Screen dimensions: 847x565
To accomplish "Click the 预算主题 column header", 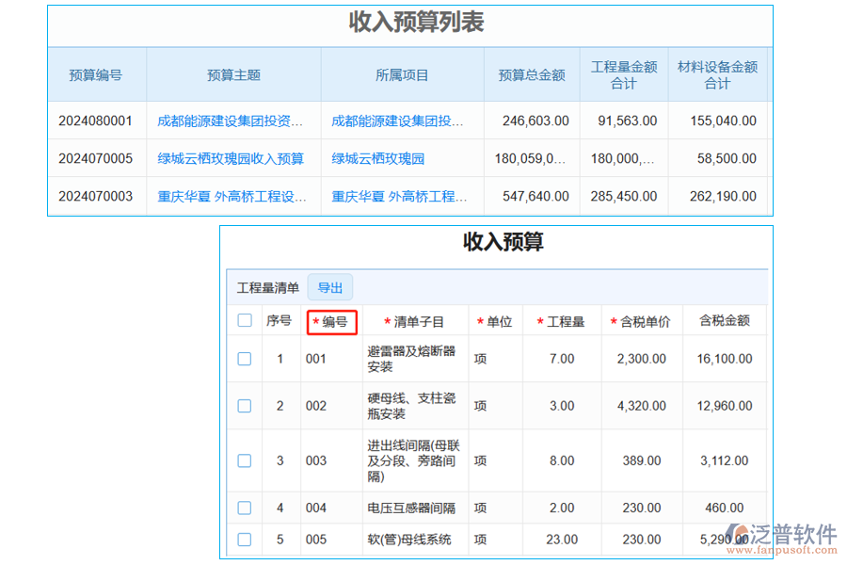I will coord(232,73).
